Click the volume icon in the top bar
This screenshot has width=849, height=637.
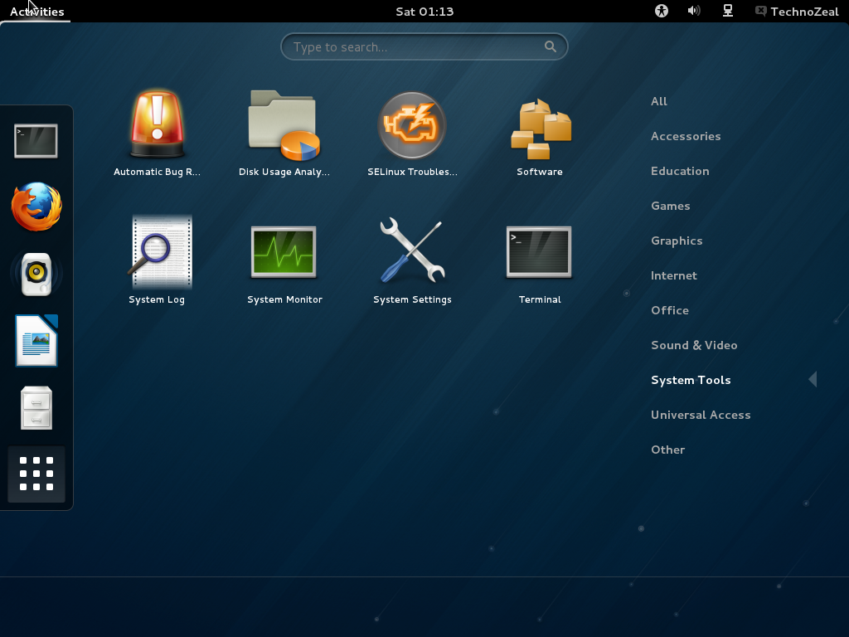(694, 11)
